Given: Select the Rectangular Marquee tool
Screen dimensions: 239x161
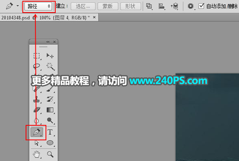Looking at the screenshot, I should [x=37, y=56].
